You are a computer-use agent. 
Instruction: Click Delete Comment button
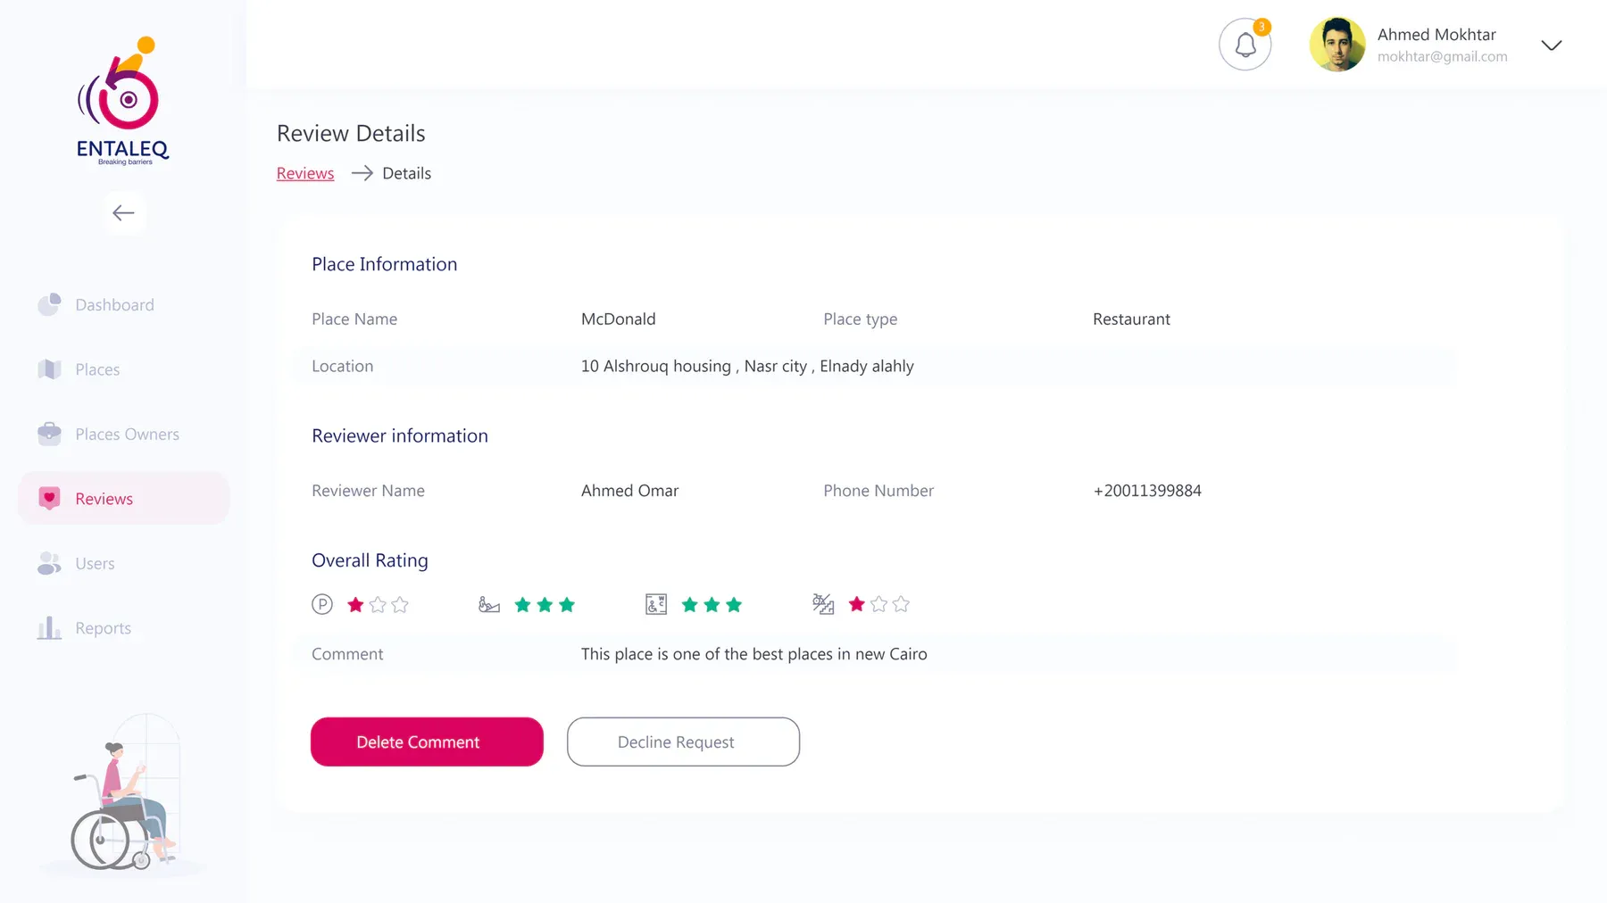[427, 741]
